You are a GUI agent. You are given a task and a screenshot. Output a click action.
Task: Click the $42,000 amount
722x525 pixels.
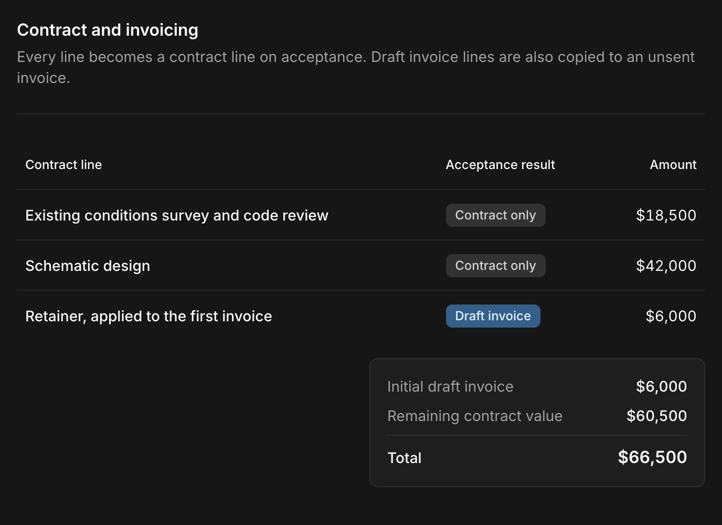point(666,266)
